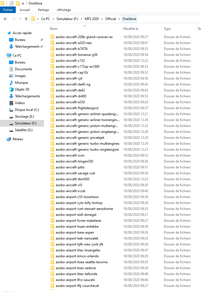
Task: Expand chevron after Ce PC in address bar
Action: [53, 19]
